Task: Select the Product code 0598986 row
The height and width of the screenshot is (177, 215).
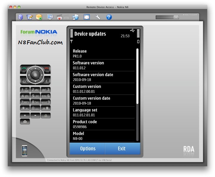Action: (102, 124)
